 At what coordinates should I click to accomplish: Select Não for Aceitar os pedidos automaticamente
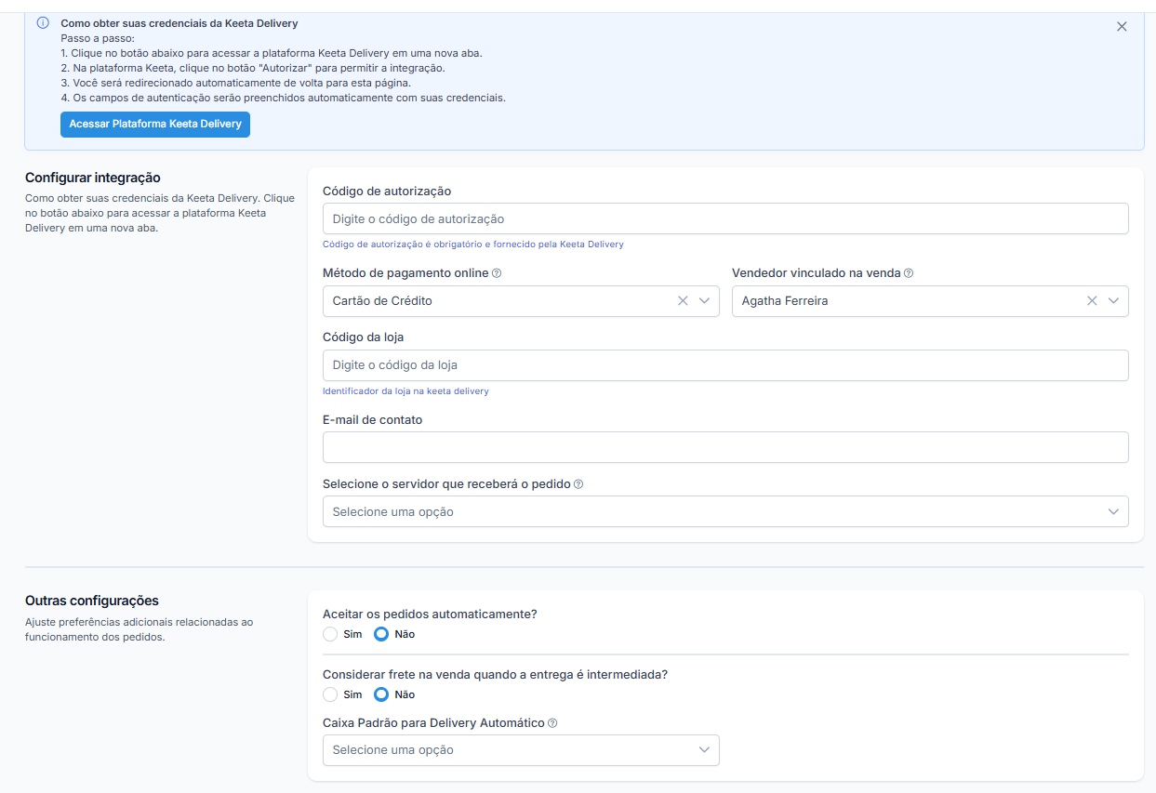coord(381,634)
